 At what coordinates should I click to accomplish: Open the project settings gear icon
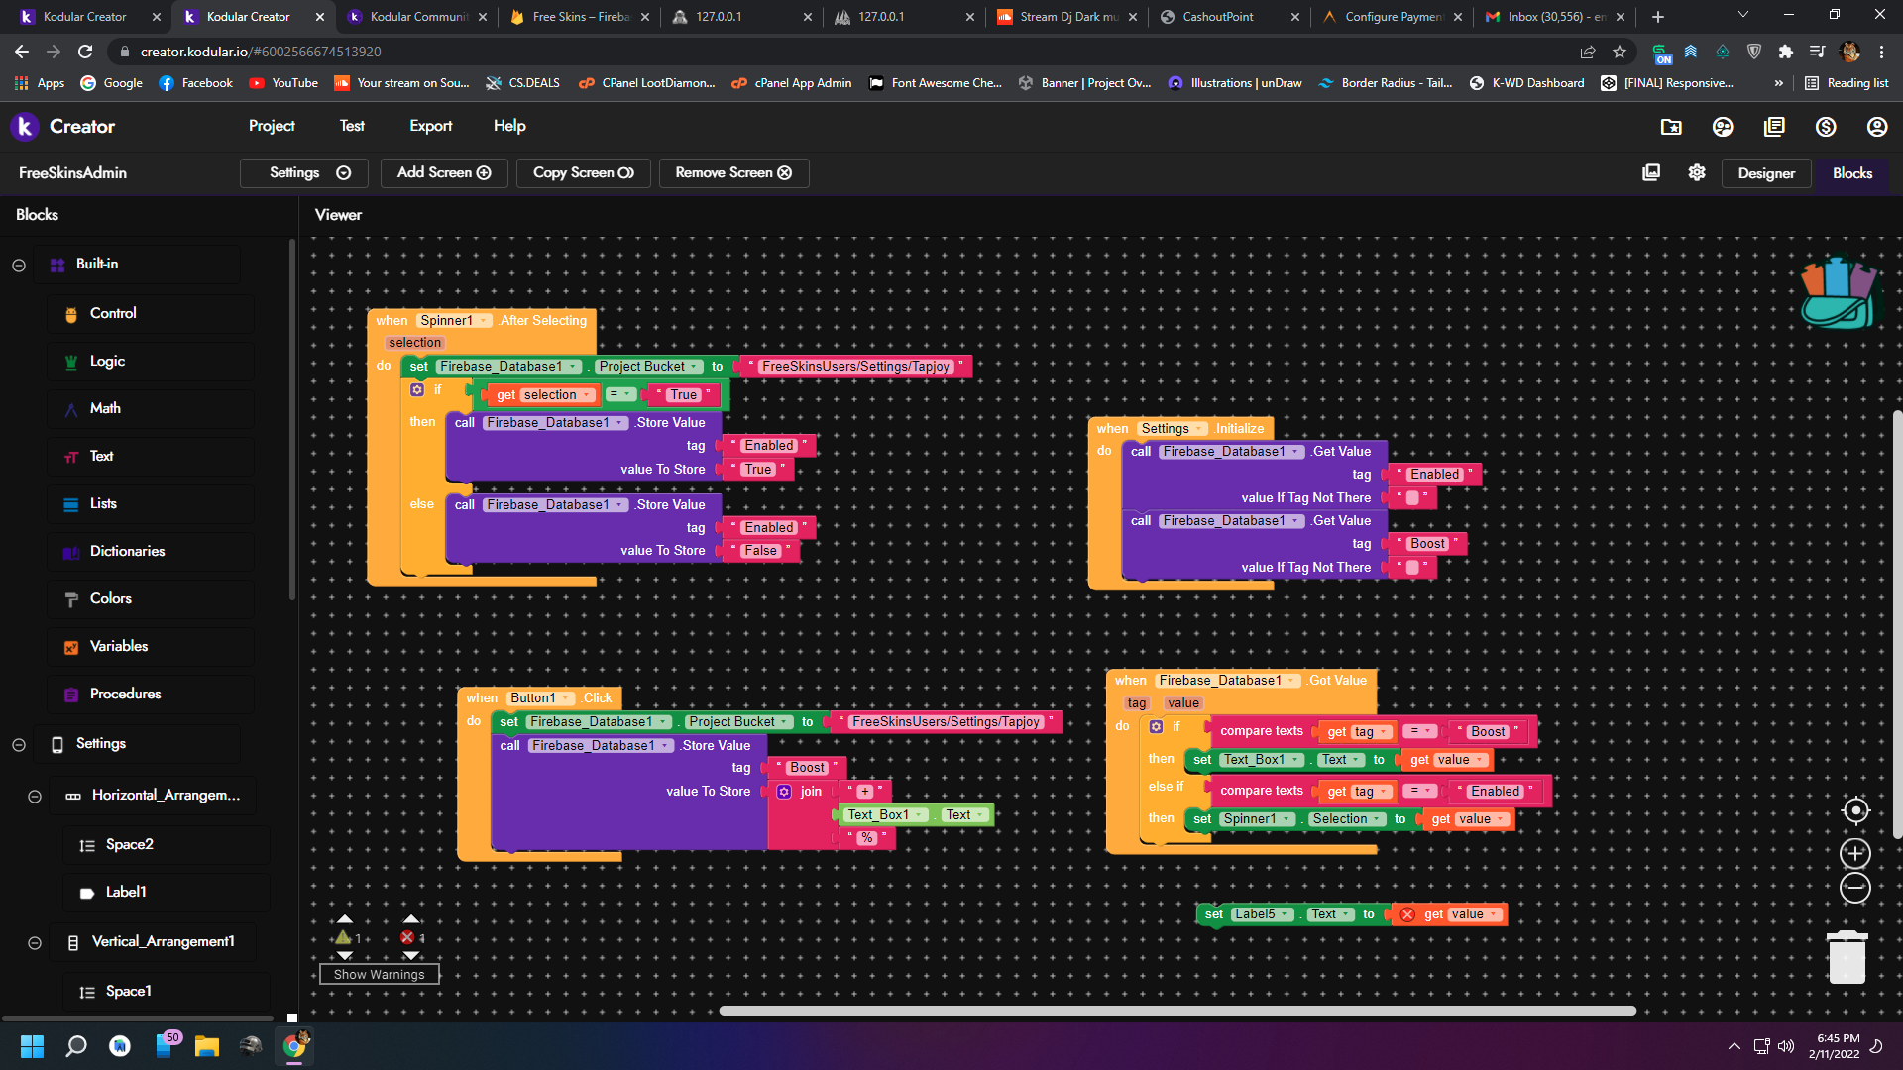click(x=1697, y=173)
